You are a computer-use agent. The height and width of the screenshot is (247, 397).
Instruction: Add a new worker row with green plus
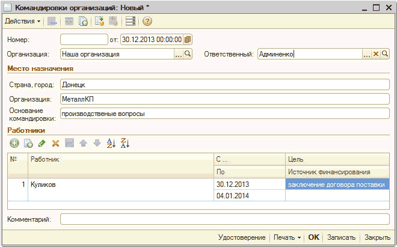(14, 143)
